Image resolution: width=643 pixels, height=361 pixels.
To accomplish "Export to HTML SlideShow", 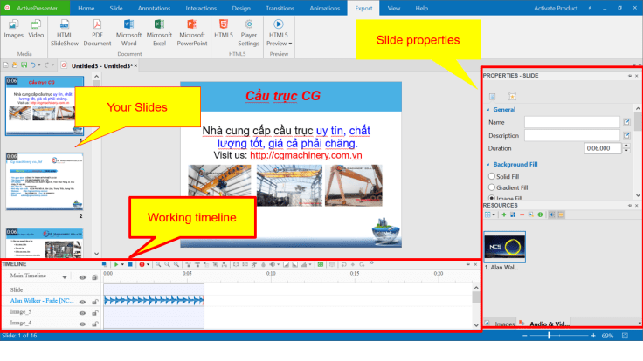I will point(65,33).
